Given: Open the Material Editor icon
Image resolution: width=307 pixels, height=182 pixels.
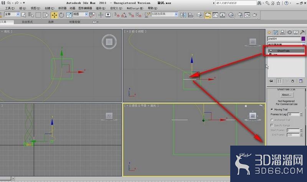Looking at the screenshot, I should (231, 15).
